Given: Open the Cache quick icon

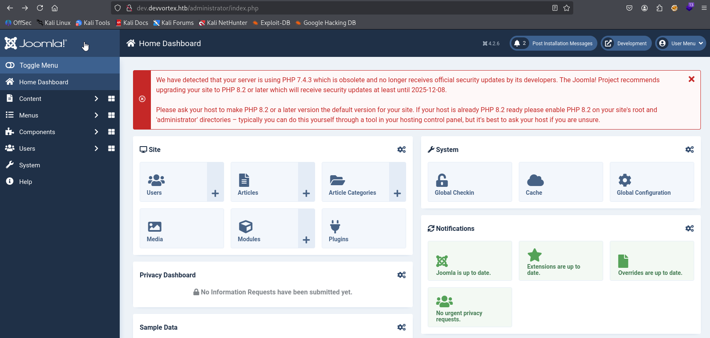Looking at the screenshot, I should click(x=561, y=182).
